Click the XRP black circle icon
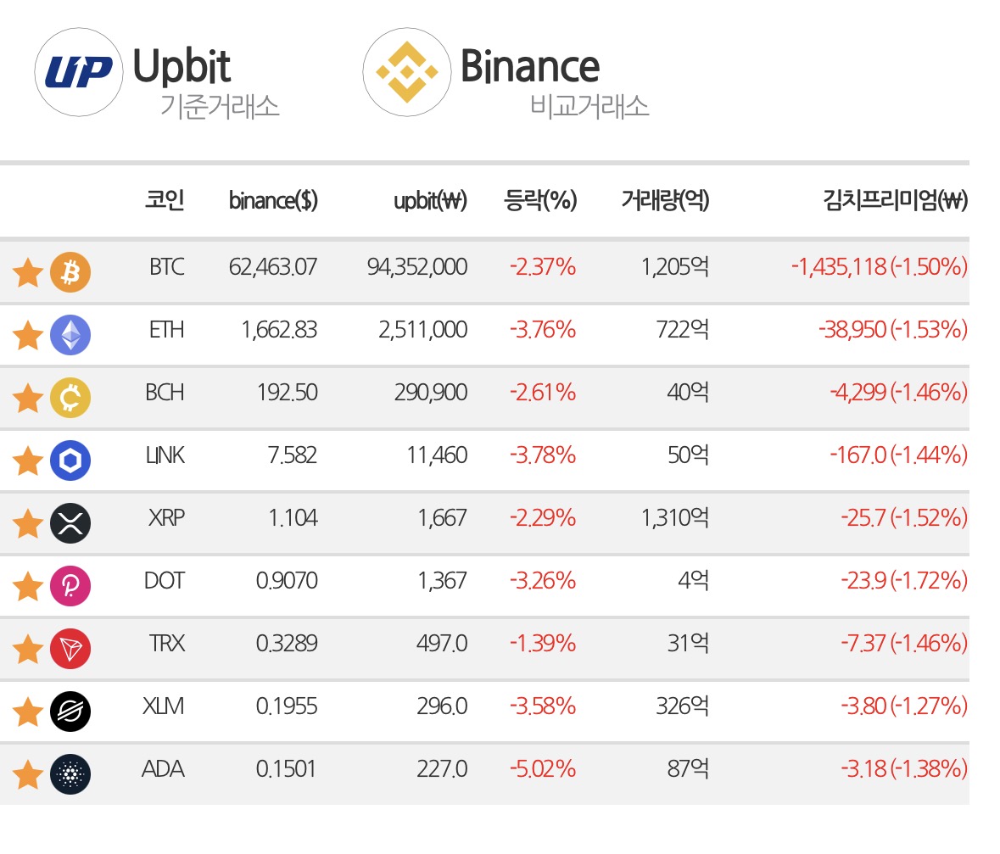The width and height of the screenshot is (1000, 854). [x=70, y=523]
